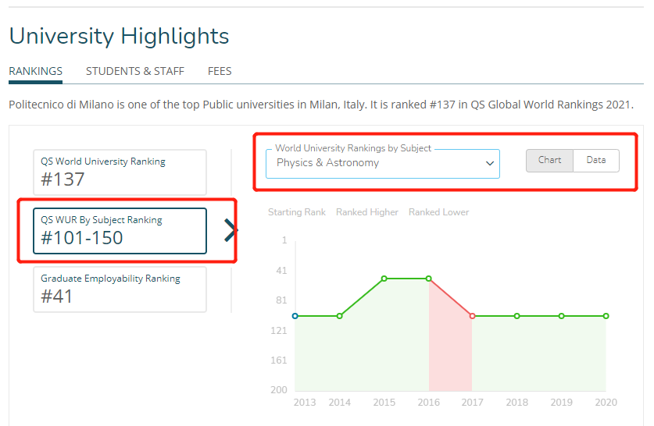This screenshot has width=654, height=426.
Task: Click the 200 y-axis rank label
Action: (279, 390)
